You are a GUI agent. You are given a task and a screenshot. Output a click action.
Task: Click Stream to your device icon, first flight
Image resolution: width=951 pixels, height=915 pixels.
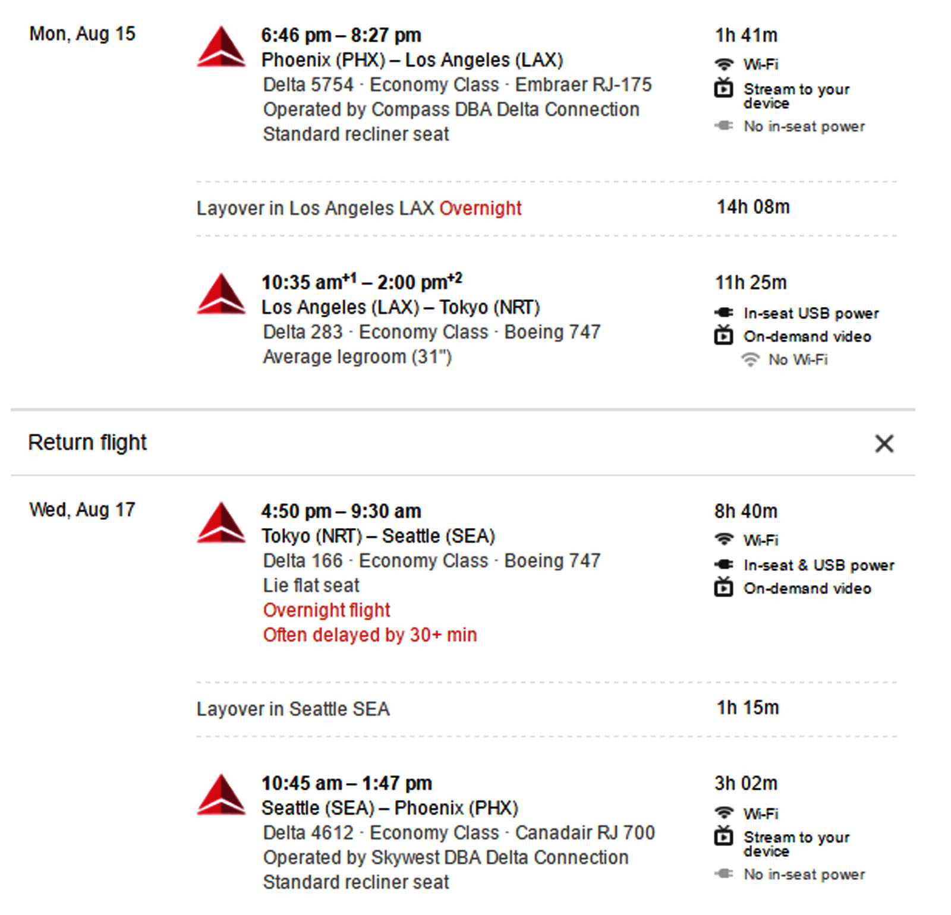pos(723,89)
